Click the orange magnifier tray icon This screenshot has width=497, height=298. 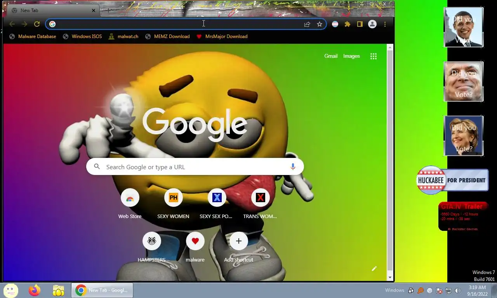pyautogui.click(x=421, y=290)
